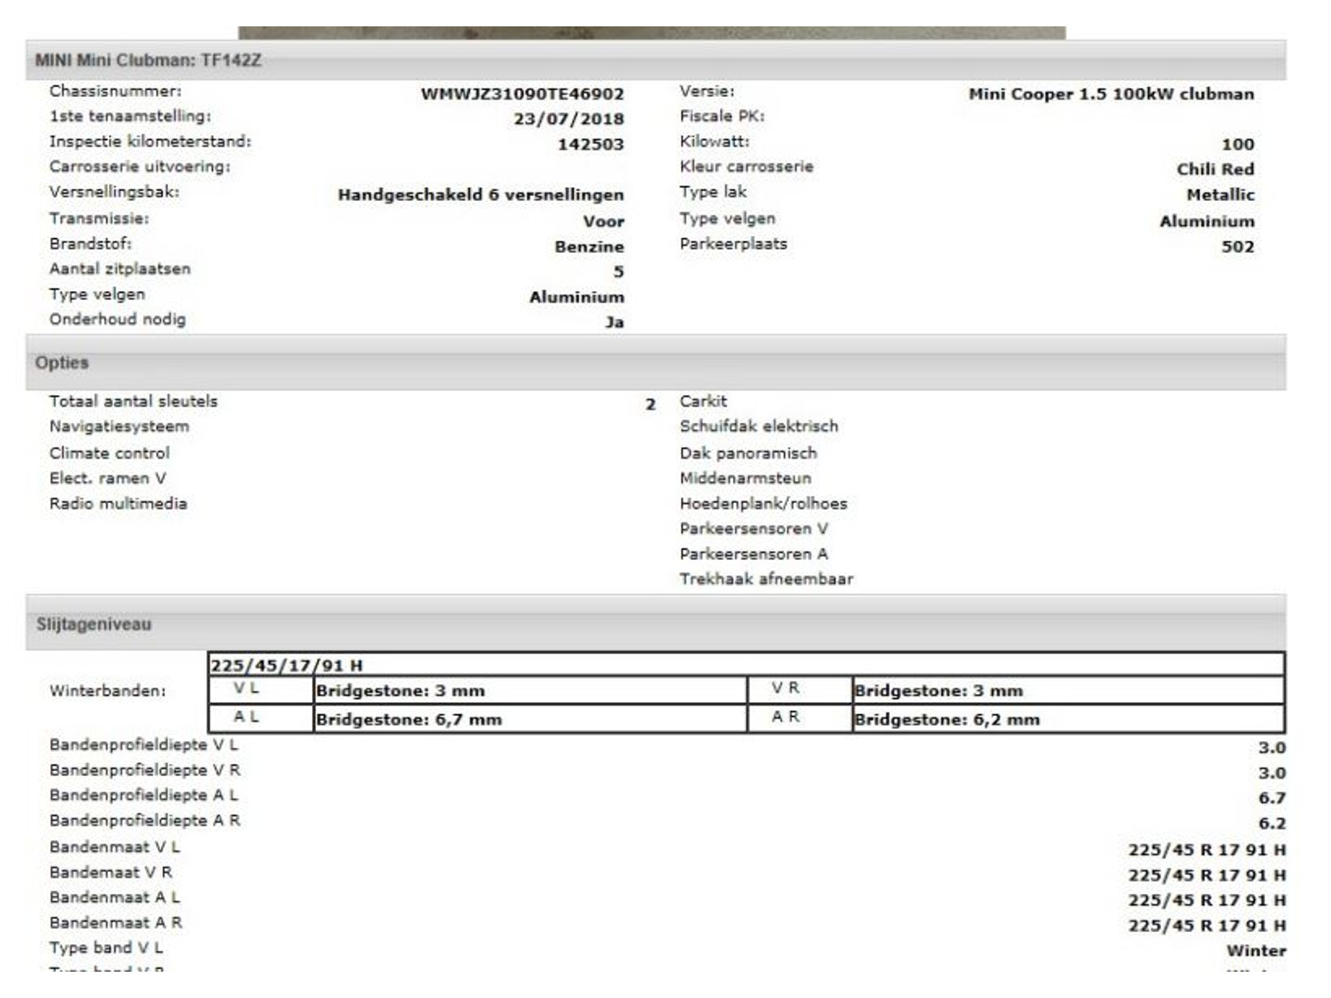Click the Onderhoud nodig value Ja
The image size is (1331, 998).
pyautogui.click(x=614, y=322)
